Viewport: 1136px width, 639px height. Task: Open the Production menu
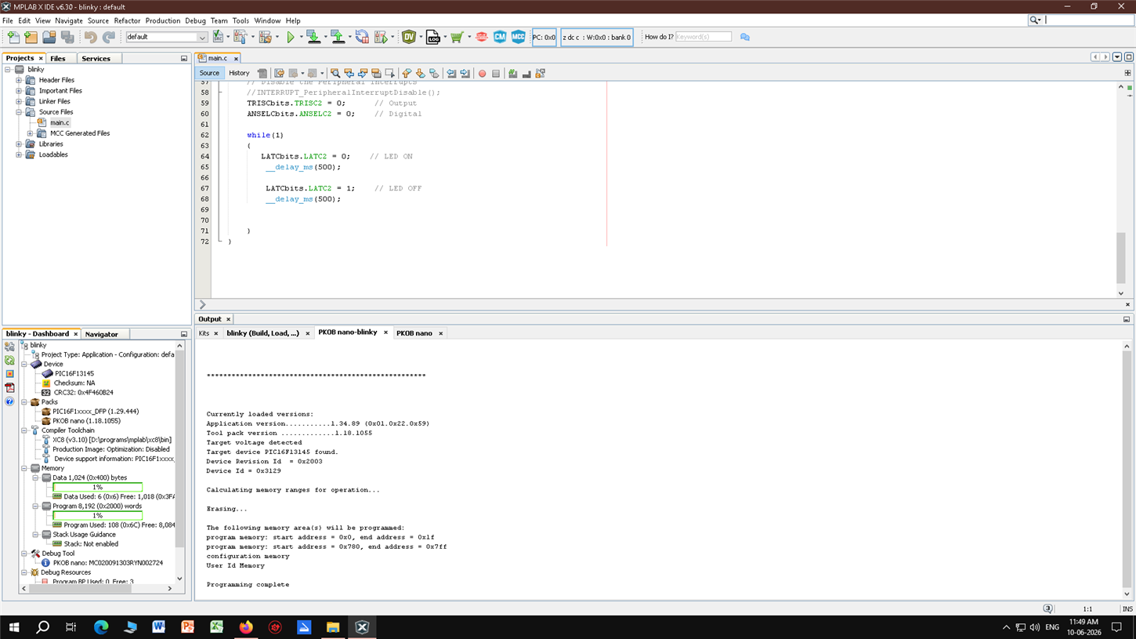162,21
